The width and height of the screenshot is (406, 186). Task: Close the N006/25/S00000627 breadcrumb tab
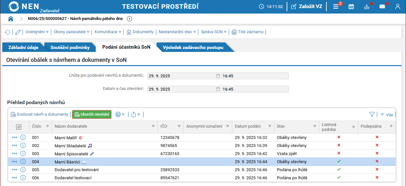click(x=129, y=19)
